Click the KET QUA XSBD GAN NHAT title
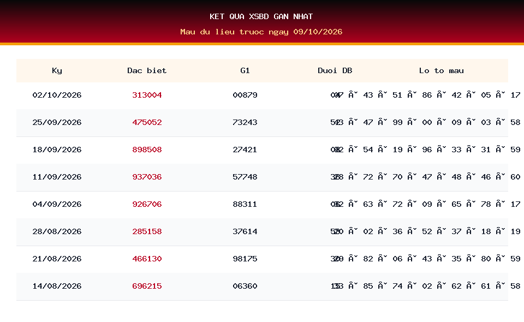524x322 pixels. 261,16
